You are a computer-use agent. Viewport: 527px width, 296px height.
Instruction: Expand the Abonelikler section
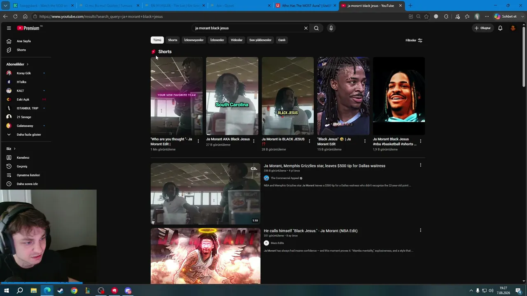17,64
